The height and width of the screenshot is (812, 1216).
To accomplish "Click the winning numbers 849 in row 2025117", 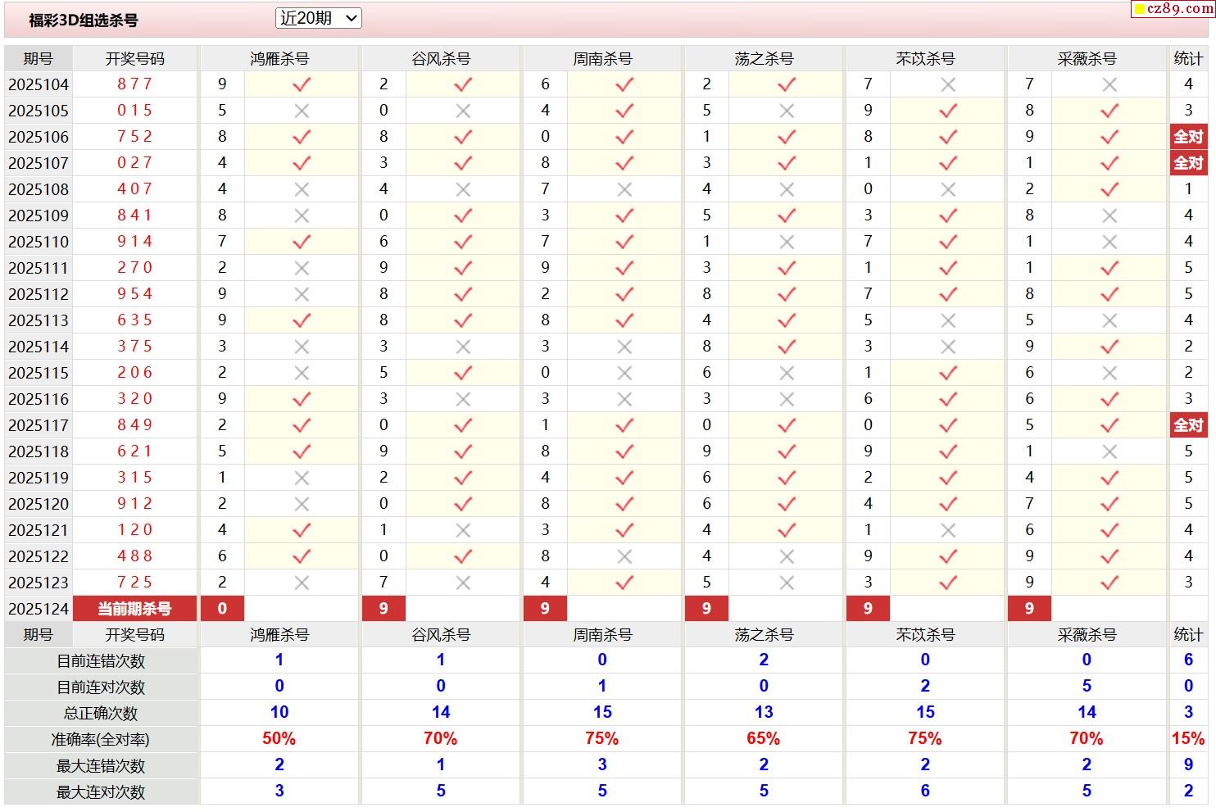I will pyautogui.click(x=135, y=424).
